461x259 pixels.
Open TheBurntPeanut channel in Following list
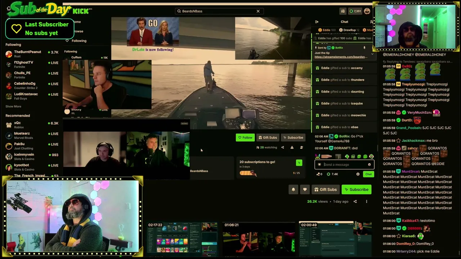(32, 54)
